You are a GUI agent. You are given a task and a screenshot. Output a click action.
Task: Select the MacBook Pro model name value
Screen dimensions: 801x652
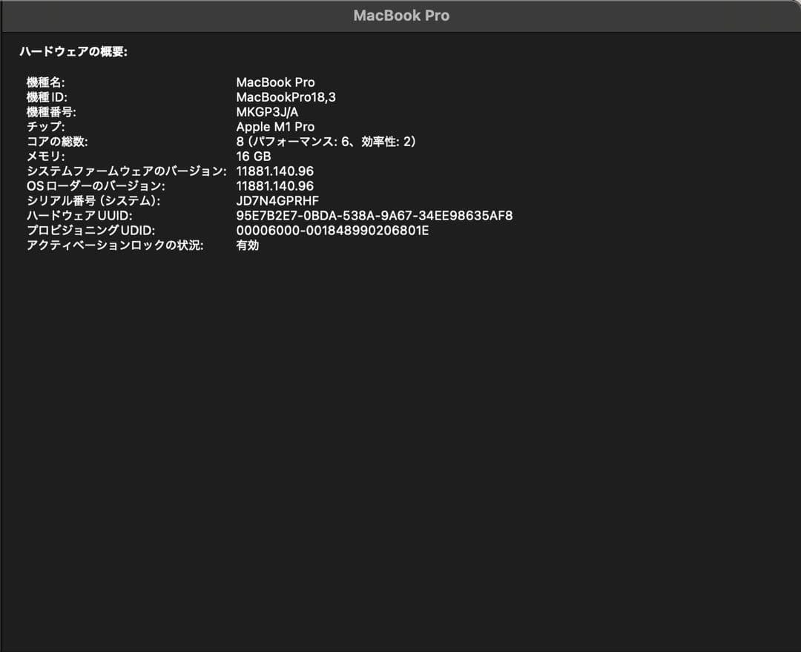pyautogui.click(x=276, y=82)
